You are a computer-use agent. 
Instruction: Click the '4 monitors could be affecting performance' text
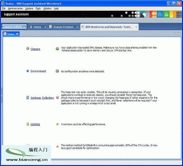[x=83, y=124]
